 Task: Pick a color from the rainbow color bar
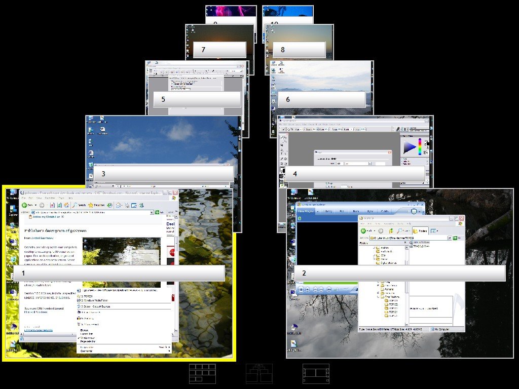(x=420, y=146)
